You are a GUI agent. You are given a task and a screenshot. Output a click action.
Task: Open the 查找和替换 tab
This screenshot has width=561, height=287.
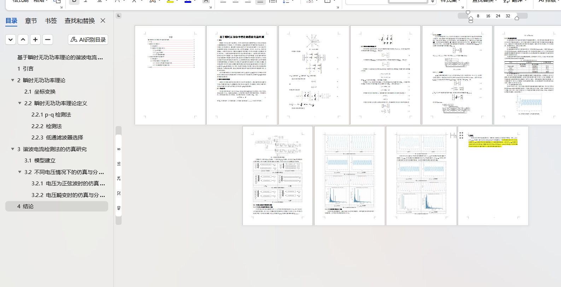80,21
